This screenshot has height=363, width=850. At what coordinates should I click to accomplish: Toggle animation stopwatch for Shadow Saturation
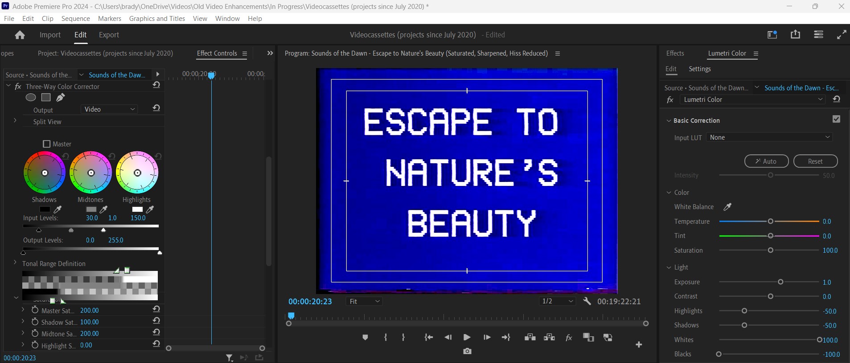35,322
